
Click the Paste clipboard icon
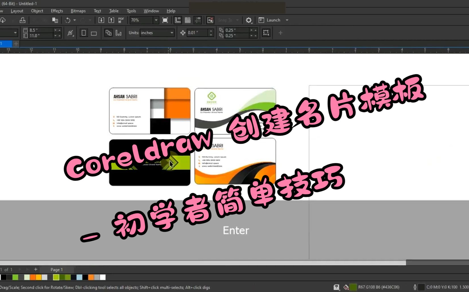coord(55,20)
